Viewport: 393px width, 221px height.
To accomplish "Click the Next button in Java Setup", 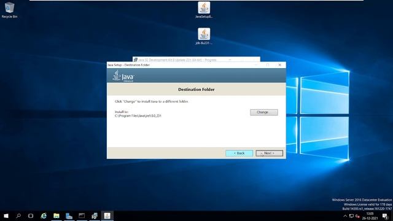I will (x=269, y=153).
